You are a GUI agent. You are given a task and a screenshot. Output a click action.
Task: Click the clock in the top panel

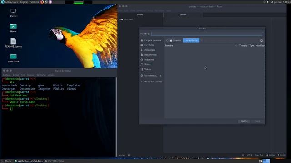282,2
